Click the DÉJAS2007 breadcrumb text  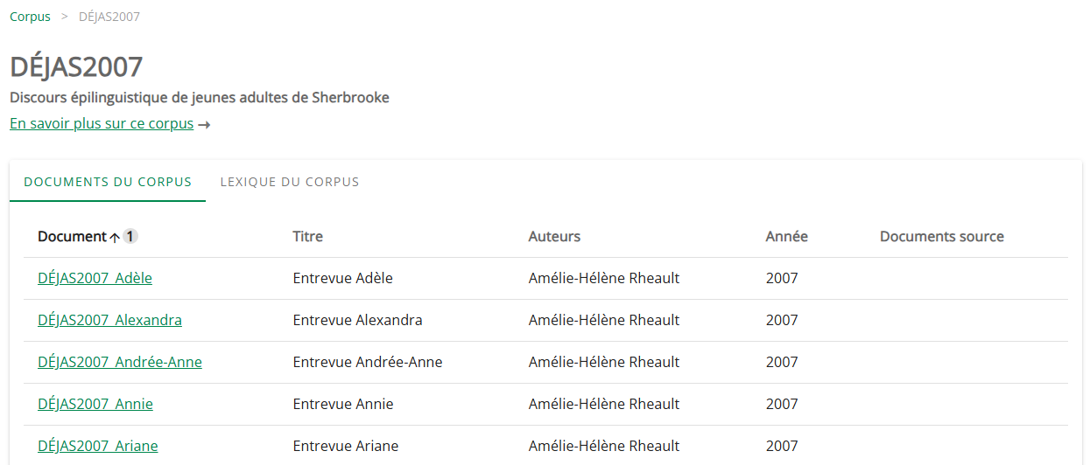click(109, 17)
